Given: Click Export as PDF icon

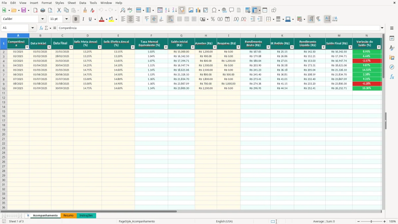Looking at the screenshot, I should (x=35, y=10).
